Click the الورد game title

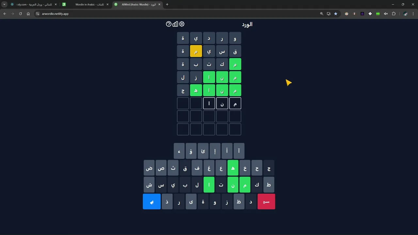pyautogui.click(x=247, y=24)
